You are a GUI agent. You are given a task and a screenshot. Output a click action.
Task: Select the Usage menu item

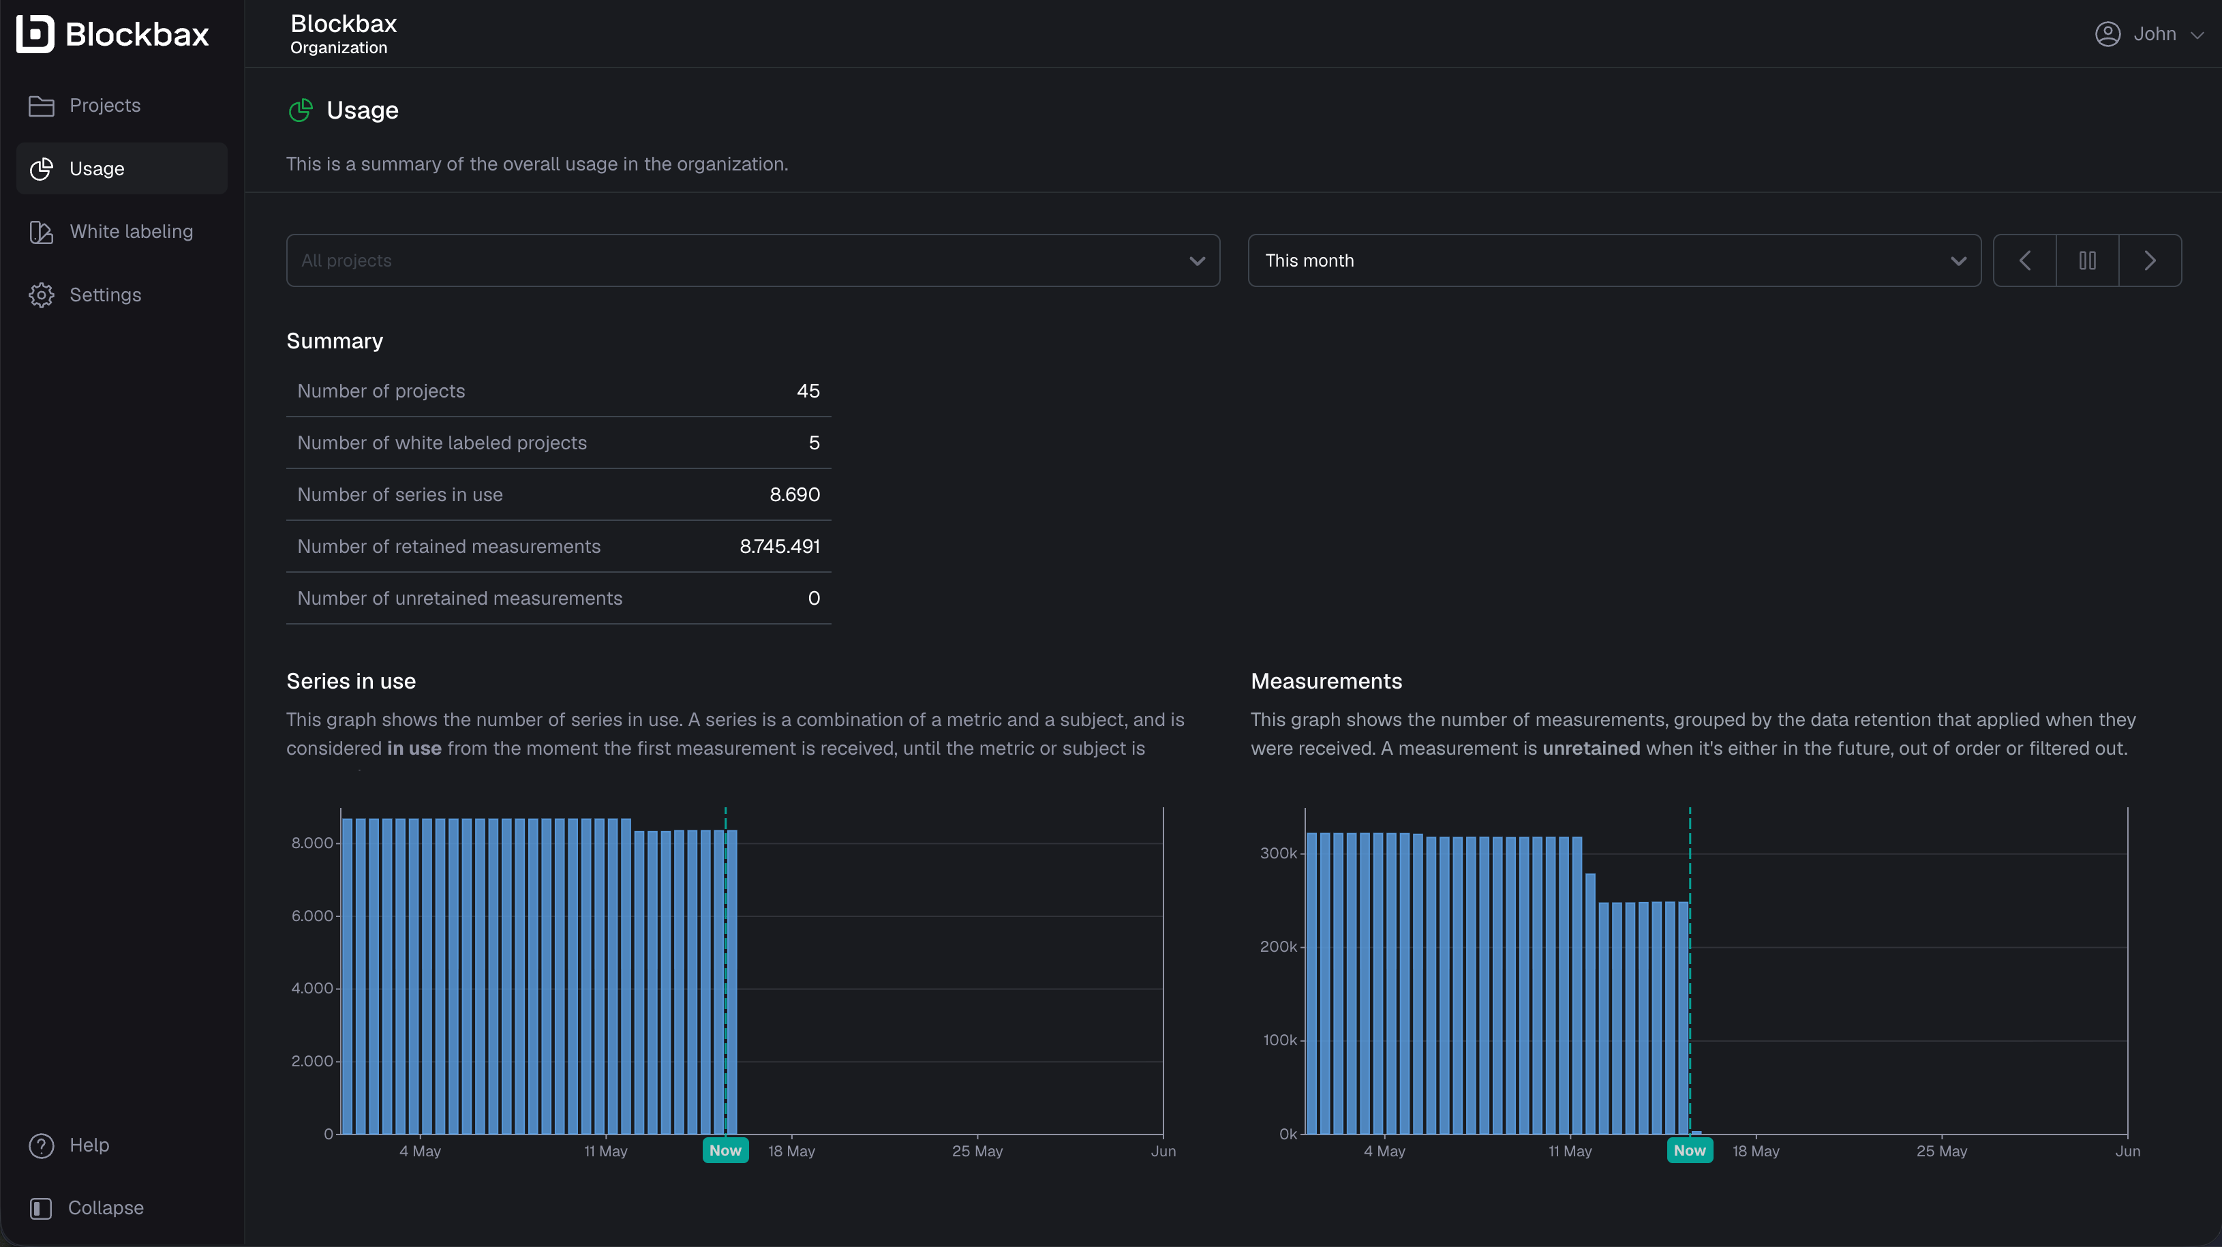(121, 168)
